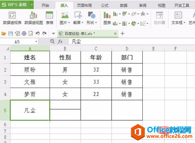Switch to the 开始 tab
This screenshot has width=195, height=143.
point(45,5)
